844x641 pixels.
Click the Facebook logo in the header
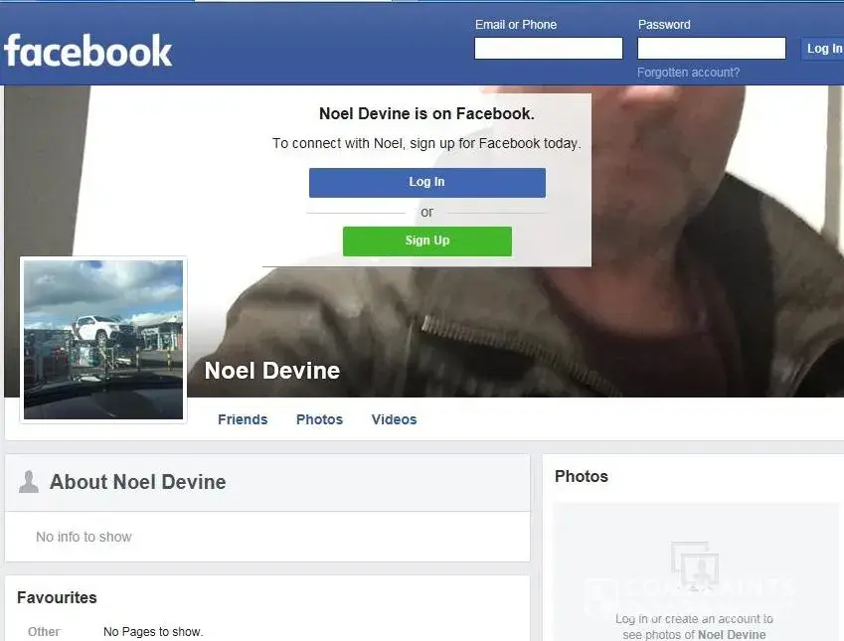tap(88, 51)
